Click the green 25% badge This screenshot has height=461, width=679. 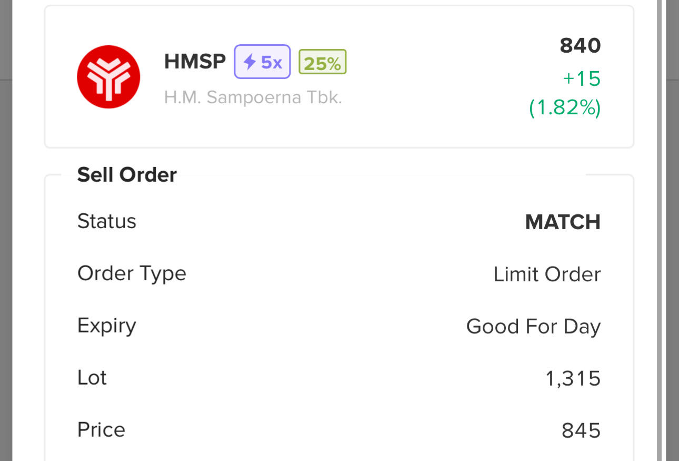[323, 63]
